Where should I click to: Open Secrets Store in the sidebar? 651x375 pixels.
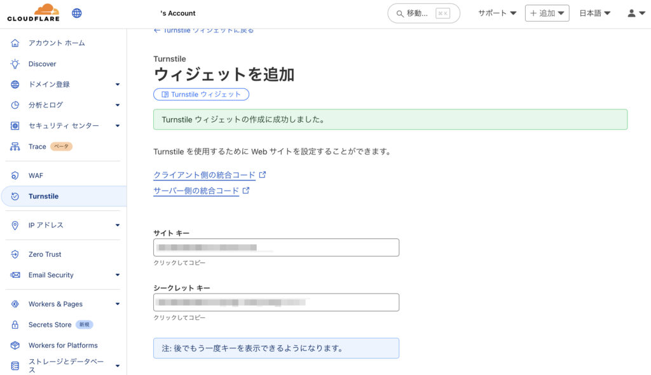point(50,325)
